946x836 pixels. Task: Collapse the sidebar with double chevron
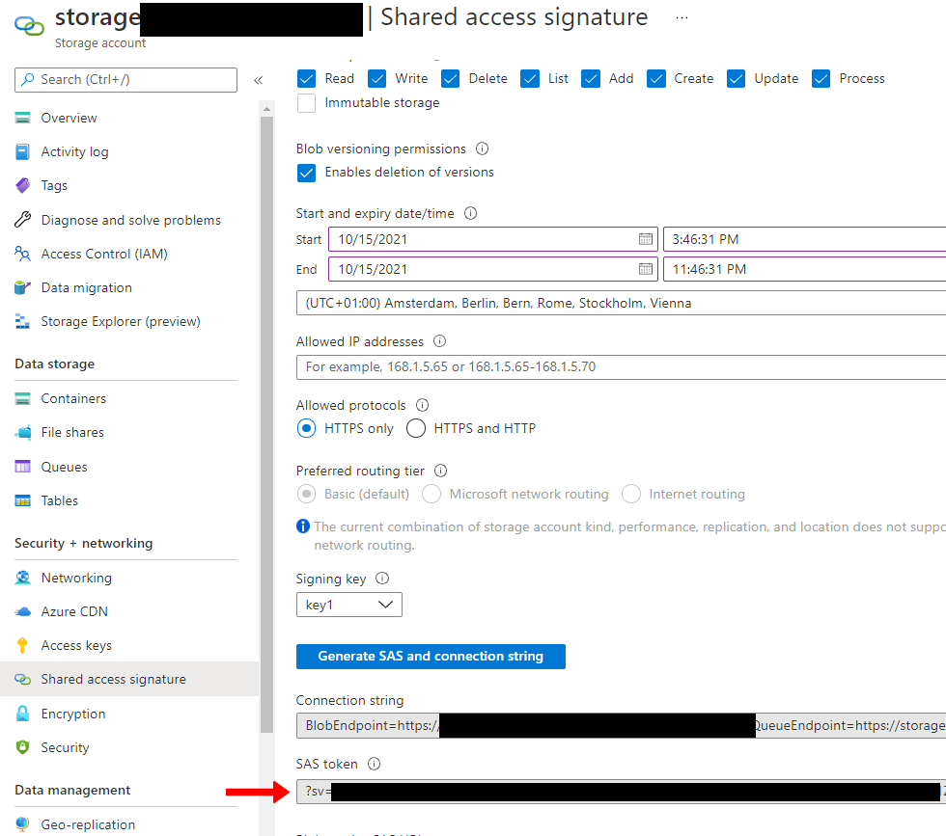point(259,80)
